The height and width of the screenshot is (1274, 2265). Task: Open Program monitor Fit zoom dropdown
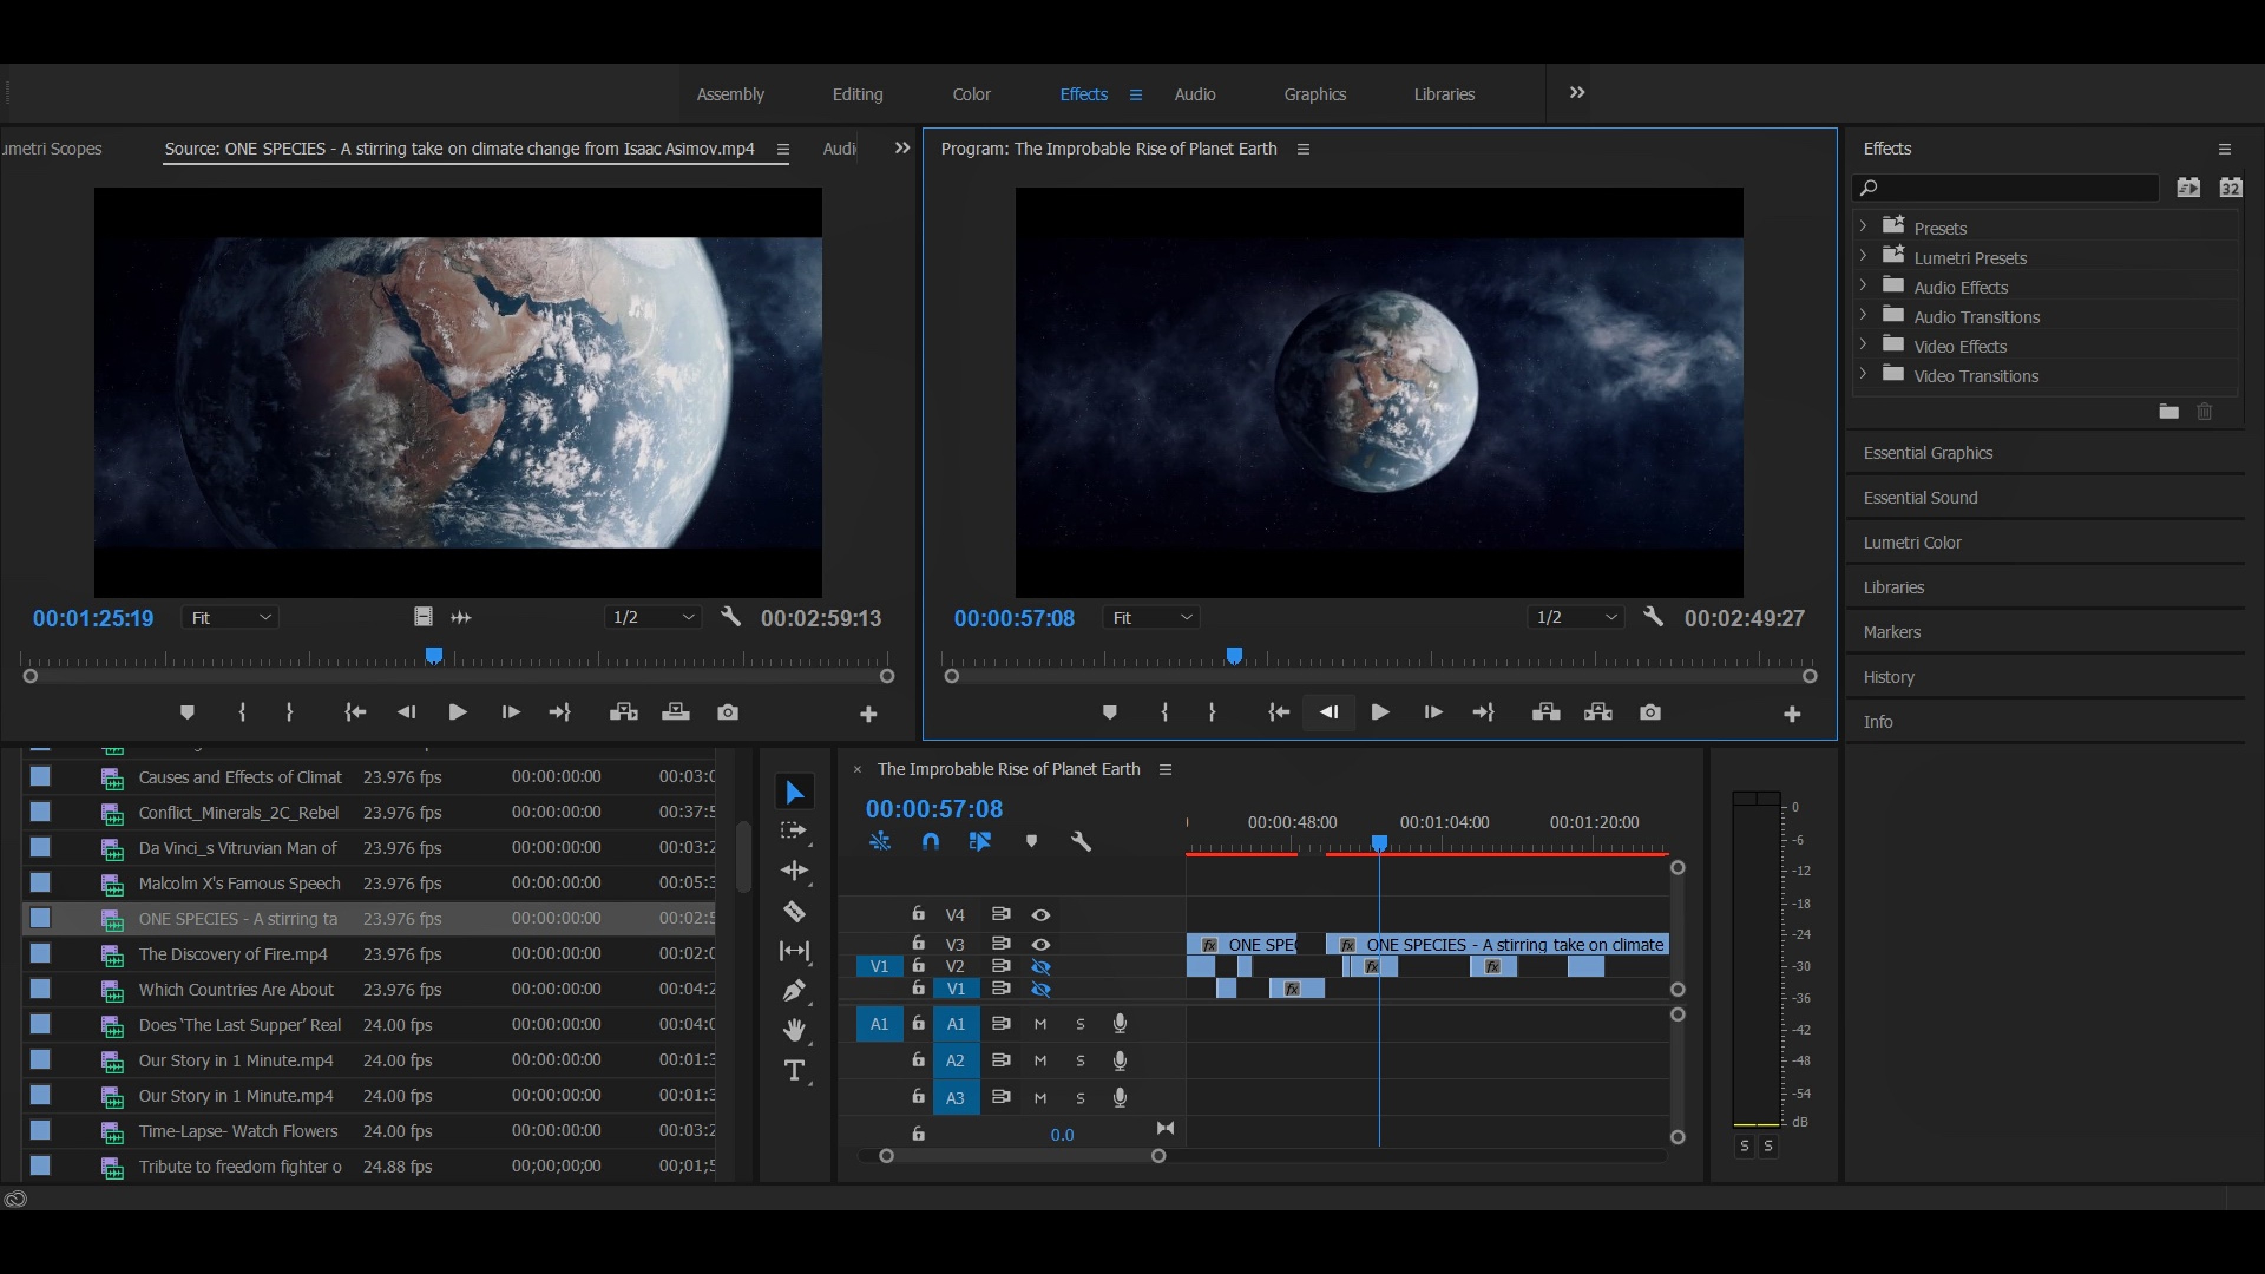click(x=1151, y=617)
